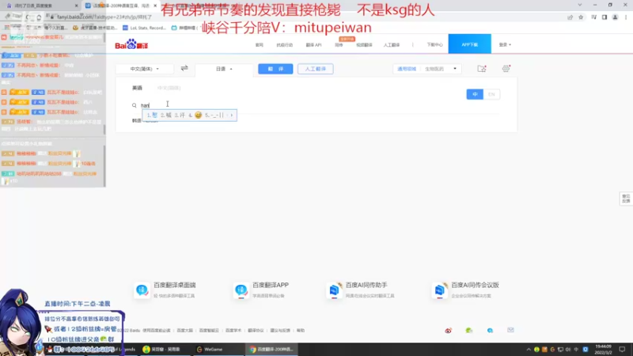Click the feedback widget on right edge
Screen dimensions: 633x356
pyautogui.click(x=626, y=199)
